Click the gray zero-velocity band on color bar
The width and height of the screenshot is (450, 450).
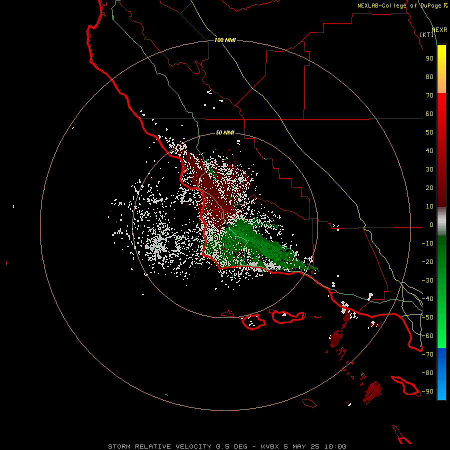441,221
